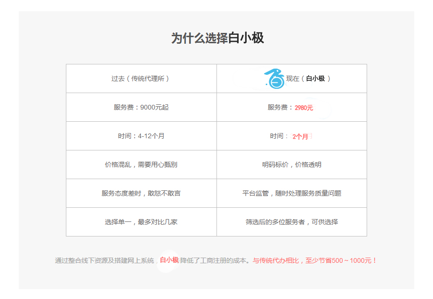The height and width of the screenshot is (299, 433).
Task: Click the cell 服务费：9000元起
Action: click(x=141, y=107)
